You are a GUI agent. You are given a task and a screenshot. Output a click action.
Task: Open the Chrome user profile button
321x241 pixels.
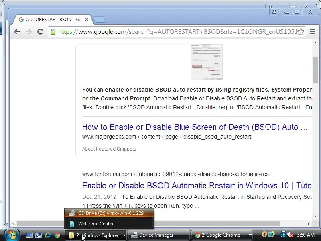[x=274, y=12]
